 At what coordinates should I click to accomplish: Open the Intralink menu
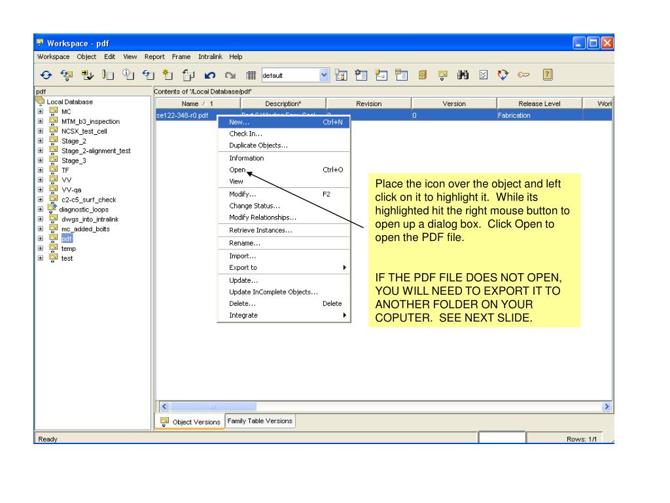point(210,56)
